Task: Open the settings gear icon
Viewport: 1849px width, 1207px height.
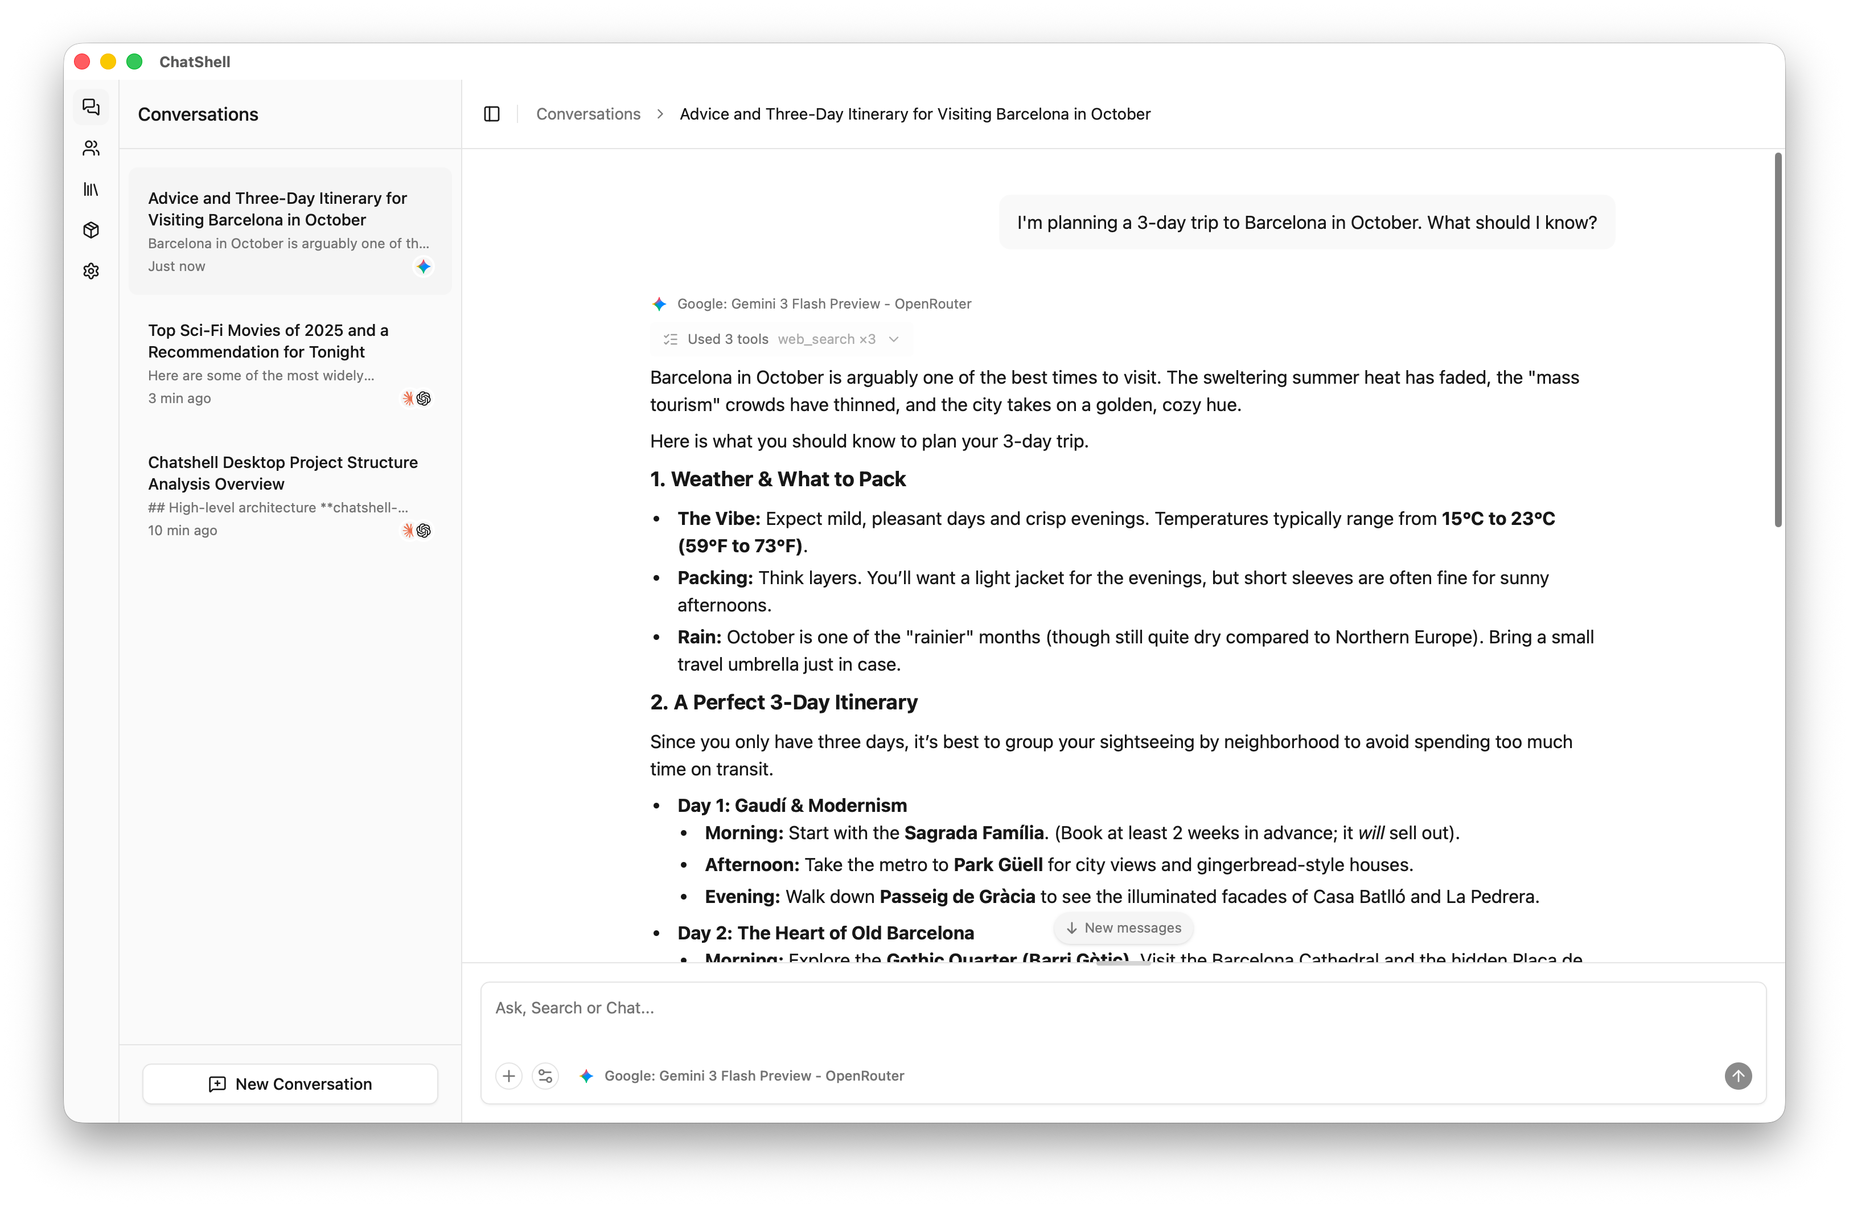Action: pyautogui.click(x=91, y=270)
